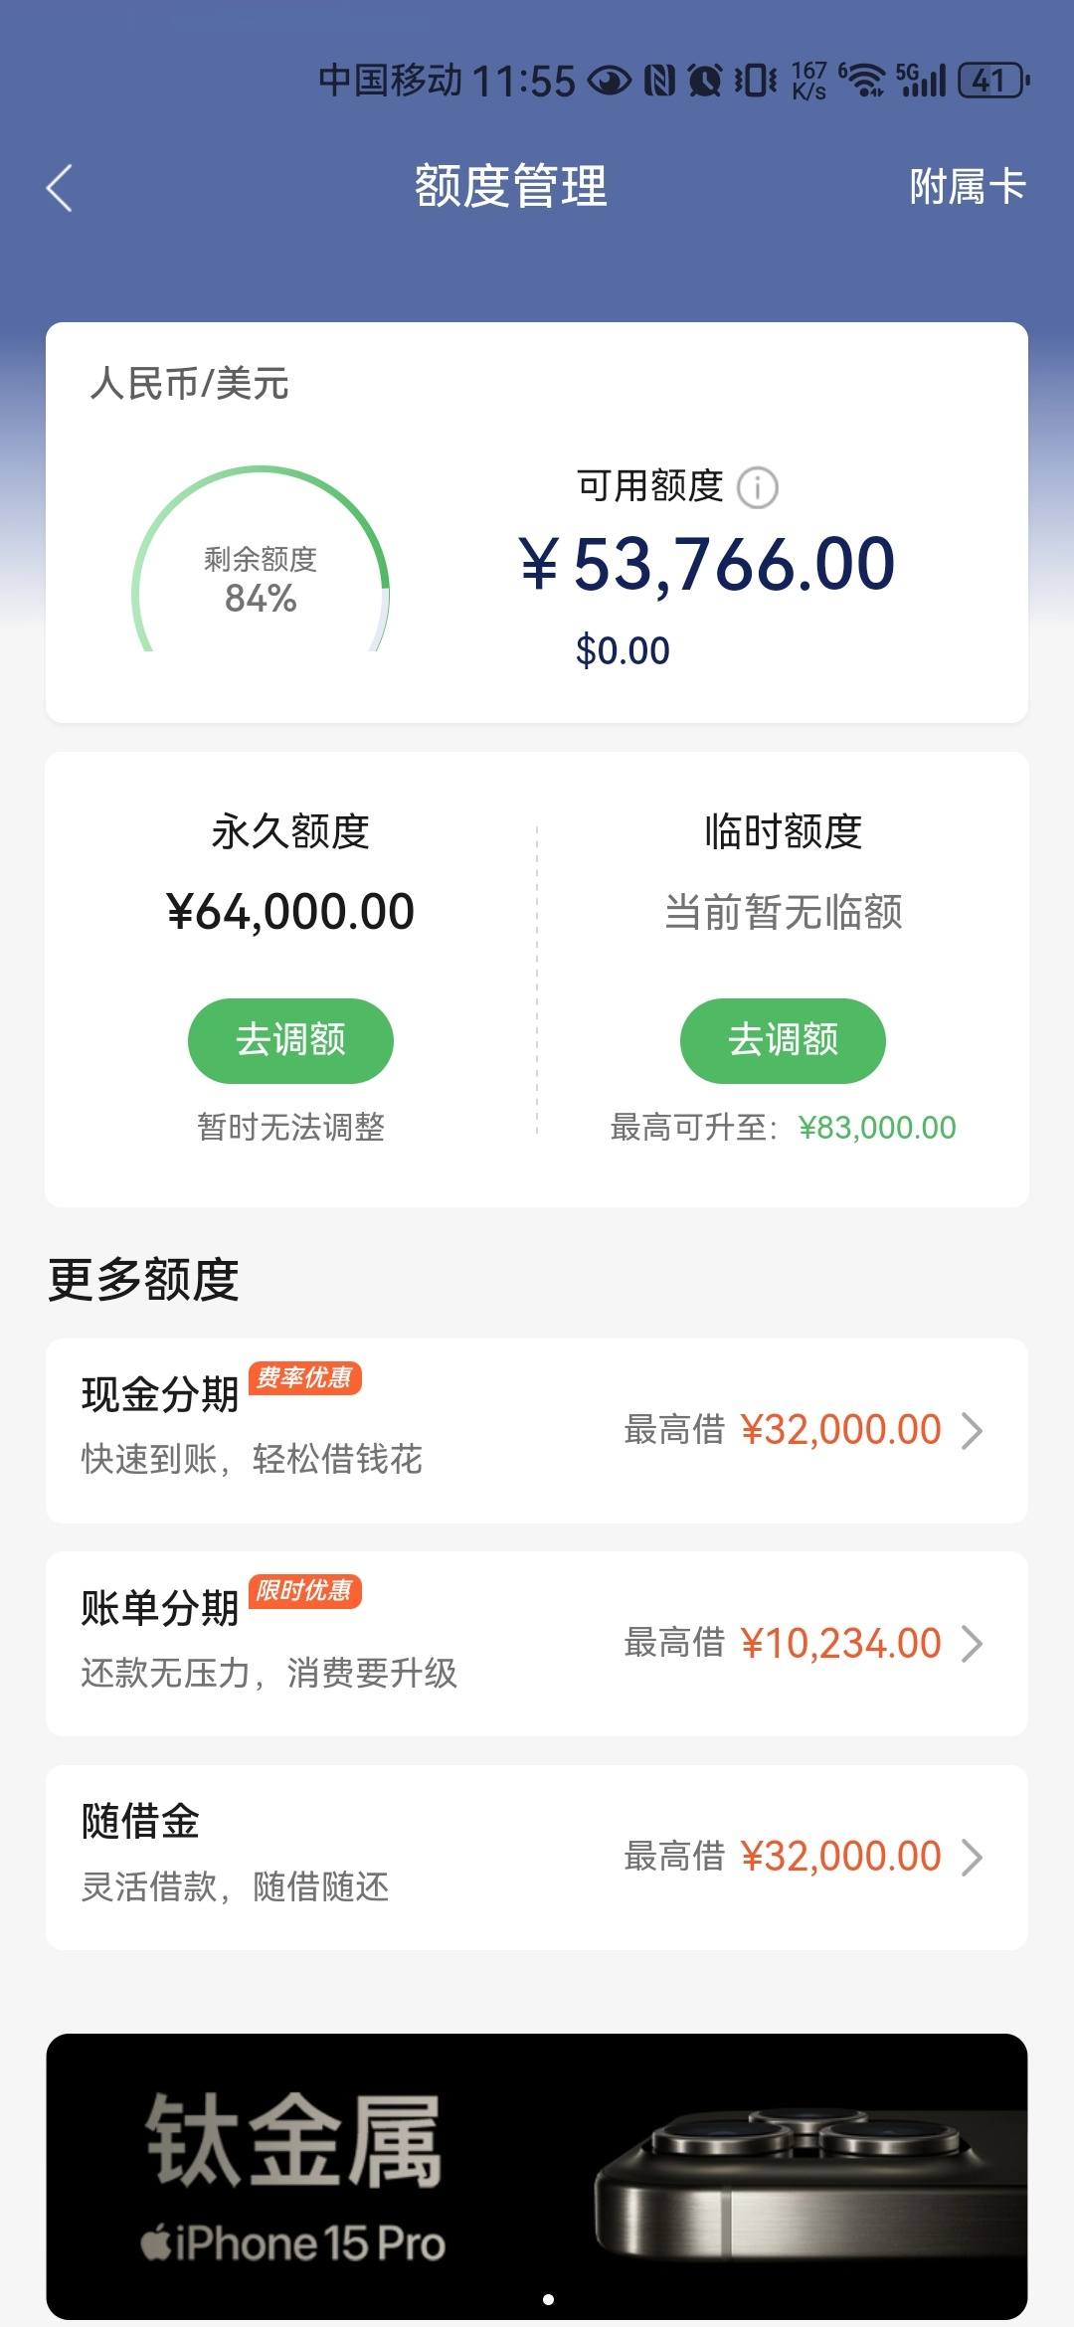Viewport: 1074px width, 2327px height.
Task: Tap the NFC icon in status bar
Action: [x=659, y=81]
